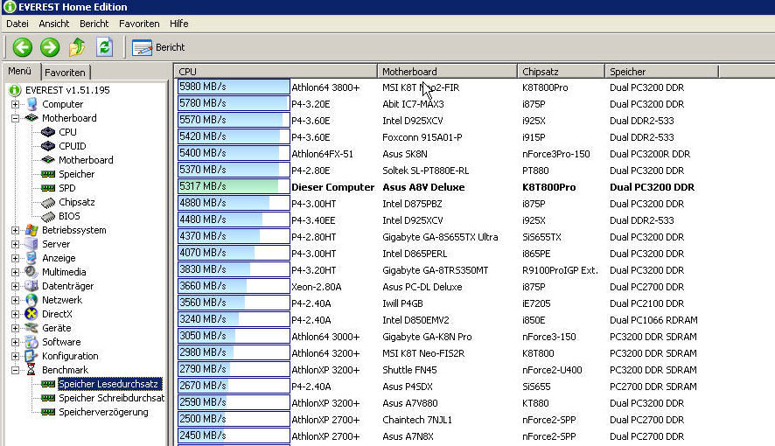This screenshot has height=446, width=775.
Task: Click the Benchmark hourglass icon
Action: tap(31, 369)
